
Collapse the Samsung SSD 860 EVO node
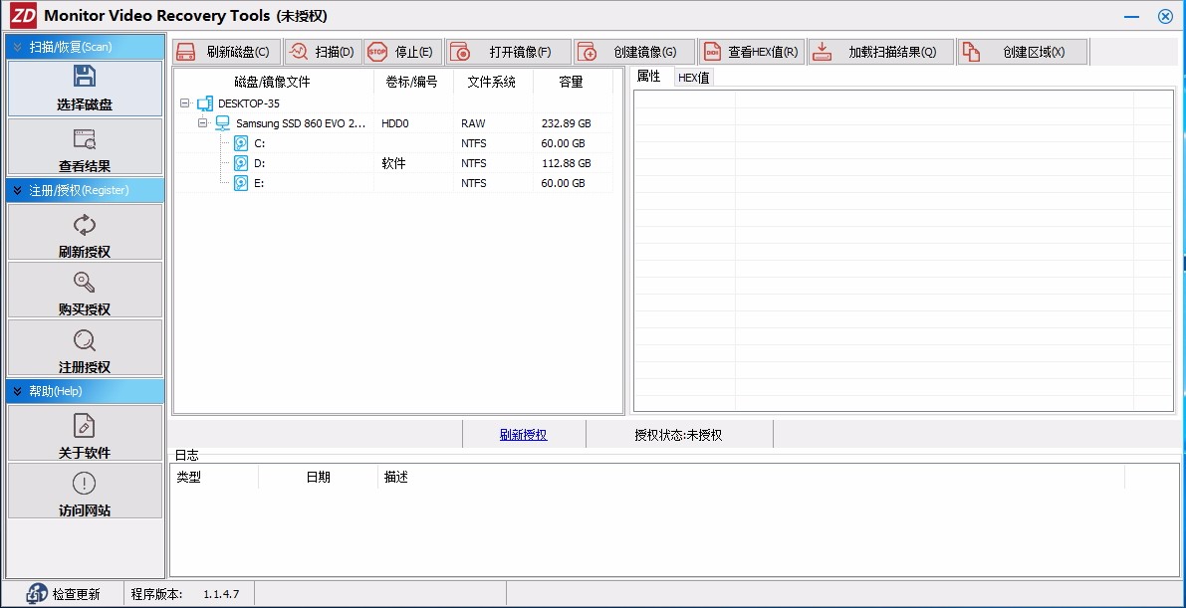click(203, 123)
